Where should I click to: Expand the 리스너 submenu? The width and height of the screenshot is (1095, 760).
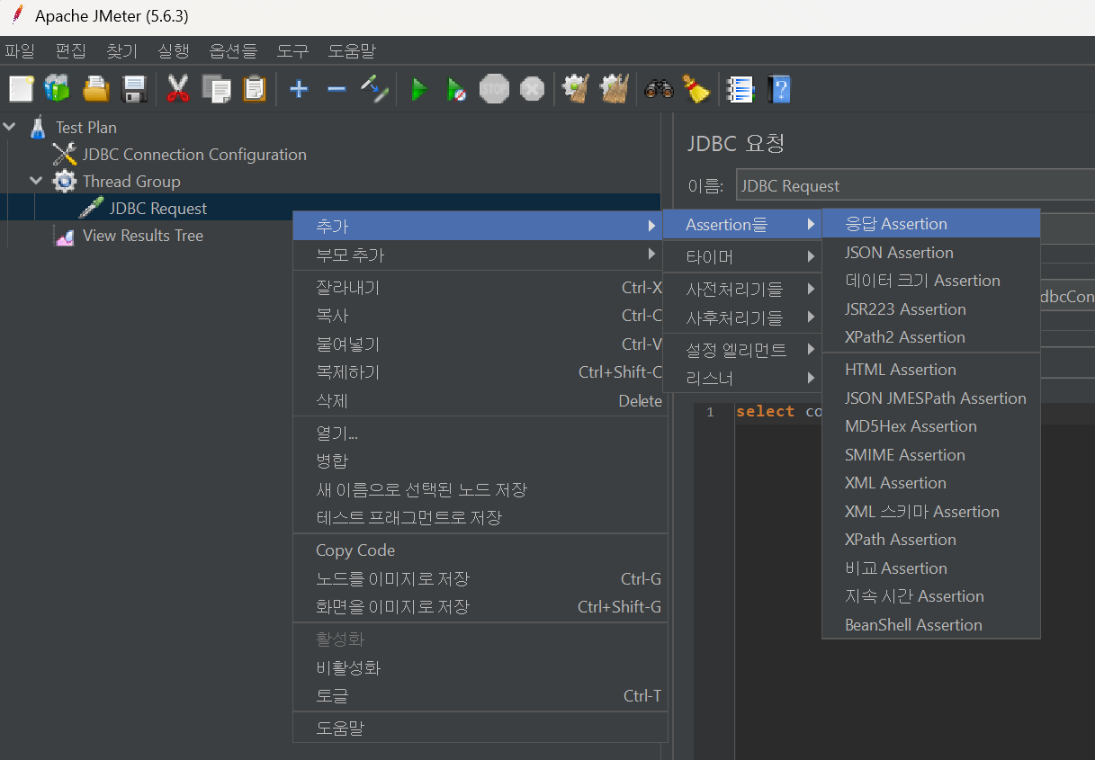tap(742, 378)
